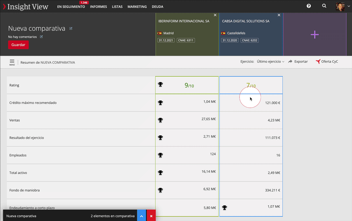This screenshot has width=352, height=221.
Task: Open the search magnifier icon
Action: (x=324, y=6)
